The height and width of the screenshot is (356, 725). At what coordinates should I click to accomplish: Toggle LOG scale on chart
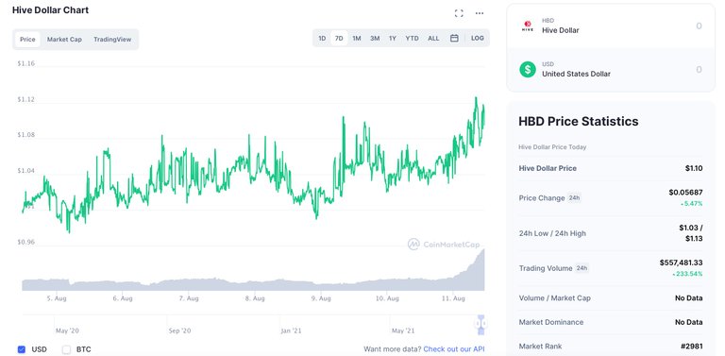pos(478,39)
